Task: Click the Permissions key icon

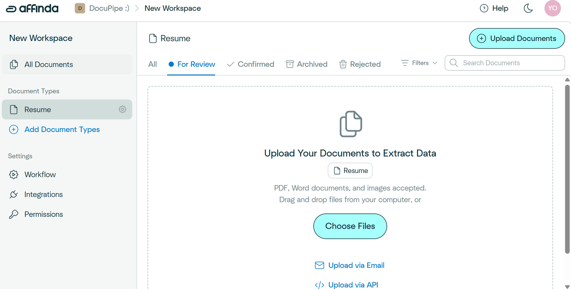Action: 14,214
